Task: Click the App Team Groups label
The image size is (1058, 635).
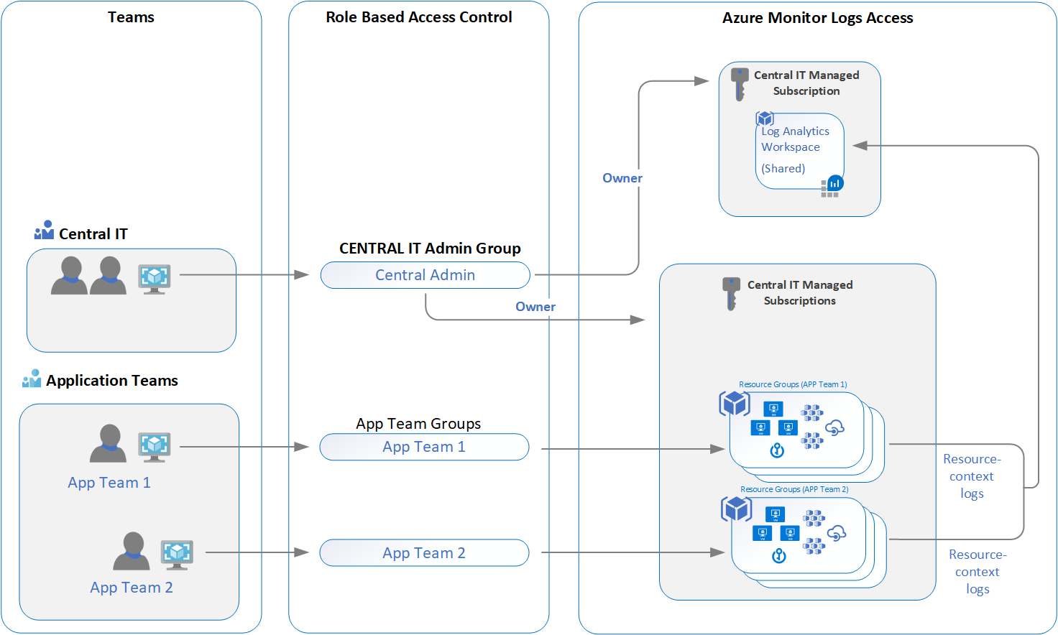Action: coord(418,424)
